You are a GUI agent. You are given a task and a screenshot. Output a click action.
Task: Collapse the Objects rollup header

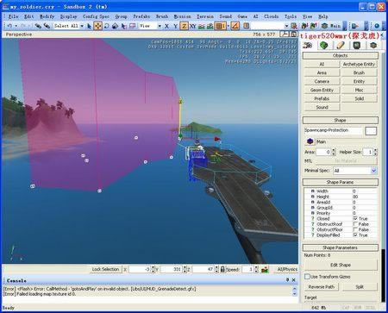[340, 55]
